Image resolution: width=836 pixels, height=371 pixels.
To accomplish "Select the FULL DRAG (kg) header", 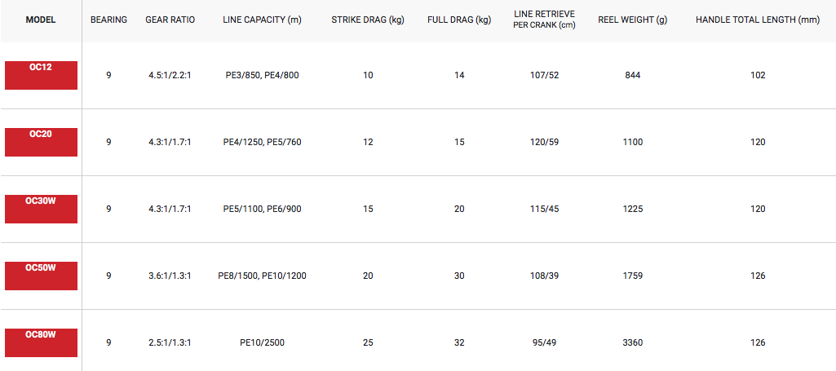I will (459, 20).
